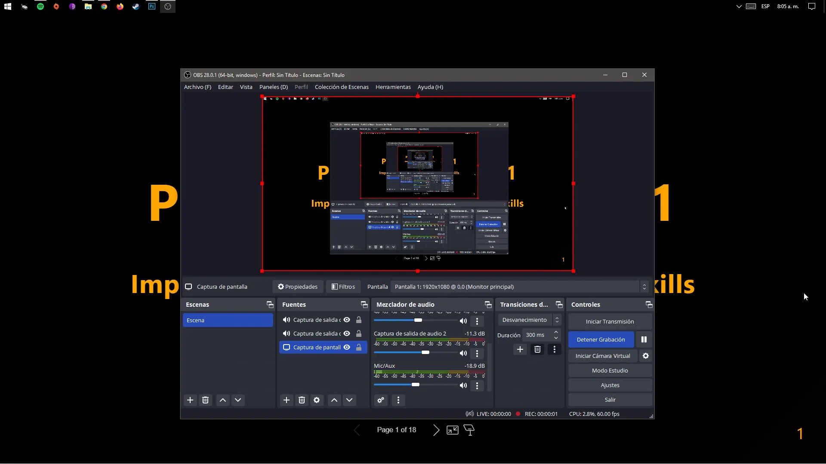826x464 pixels.
Task: Toggle lock on Captura de pantalla source
Action: 358,347
